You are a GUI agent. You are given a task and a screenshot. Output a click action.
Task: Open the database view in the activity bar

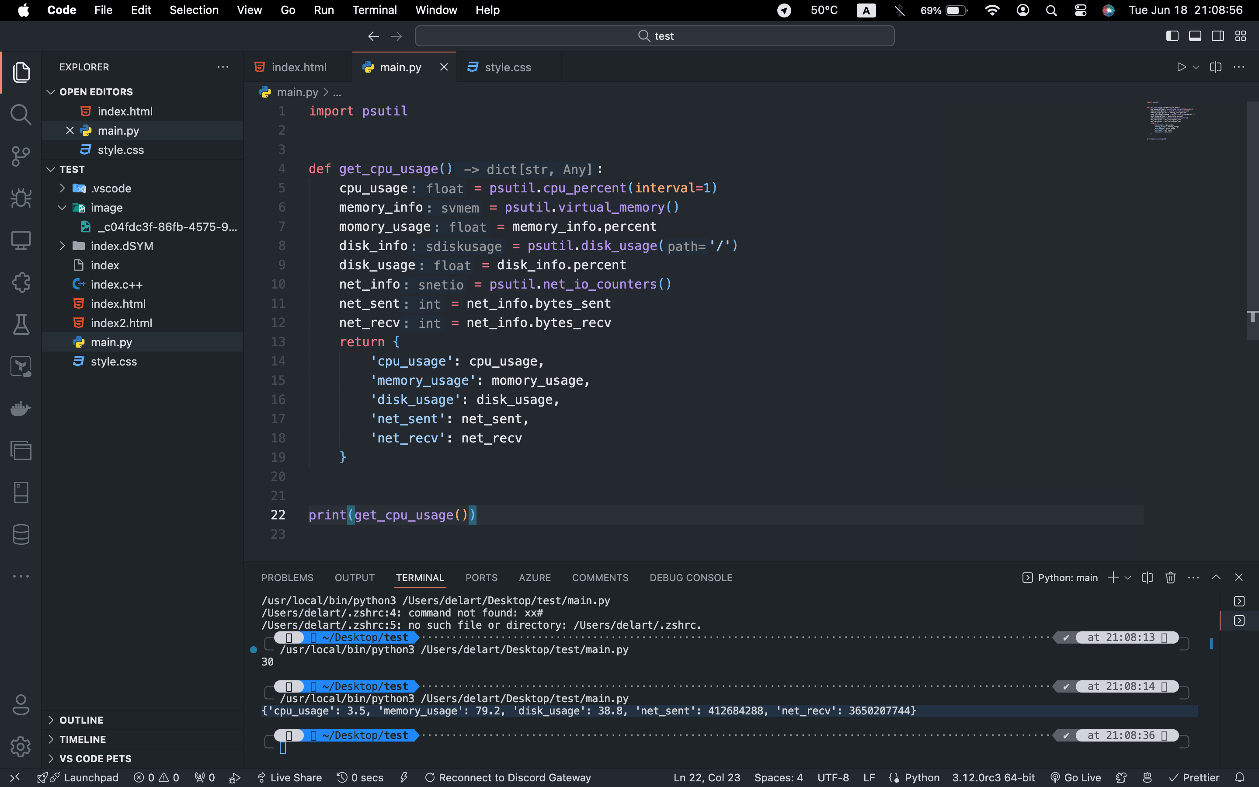(21, 535)
